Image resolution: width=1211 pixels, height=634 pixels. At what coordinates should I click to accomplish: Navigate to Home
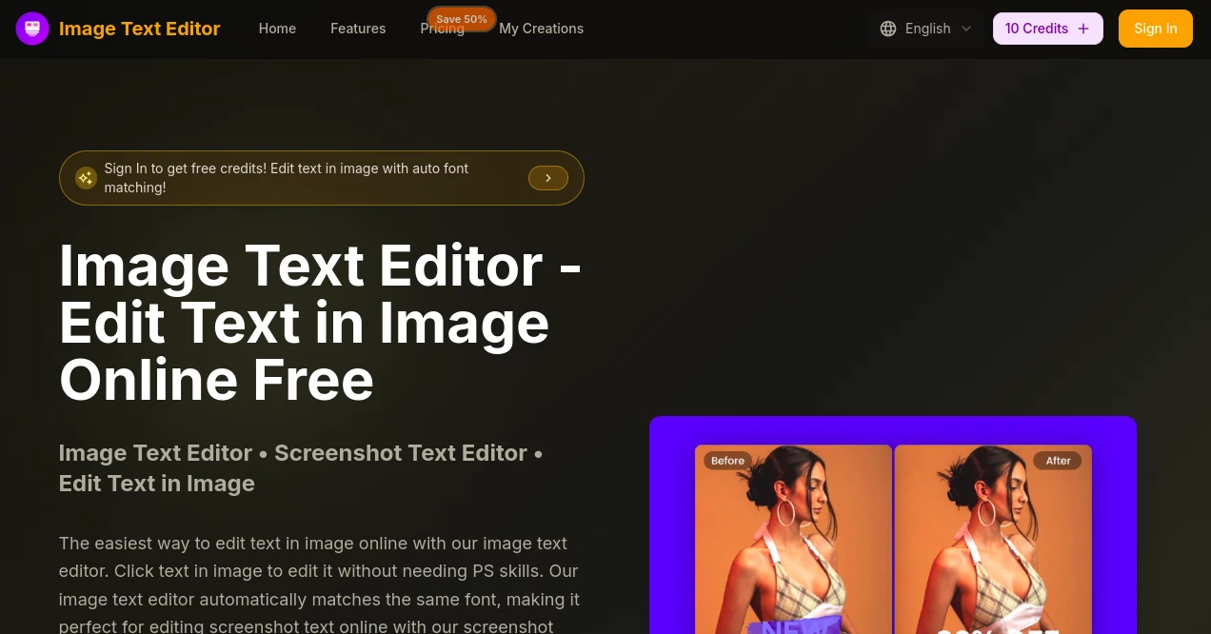277,29
